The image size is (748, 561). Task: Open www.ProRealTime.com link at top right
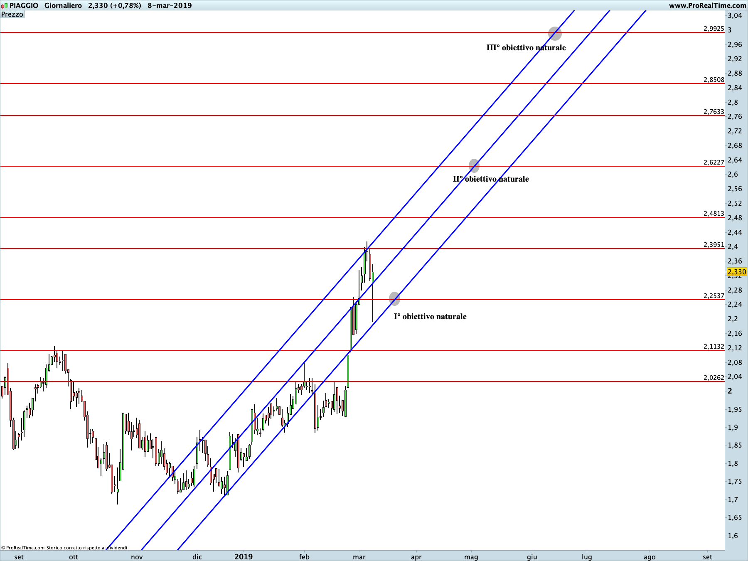pyautogui.click(x=707, y=5)
